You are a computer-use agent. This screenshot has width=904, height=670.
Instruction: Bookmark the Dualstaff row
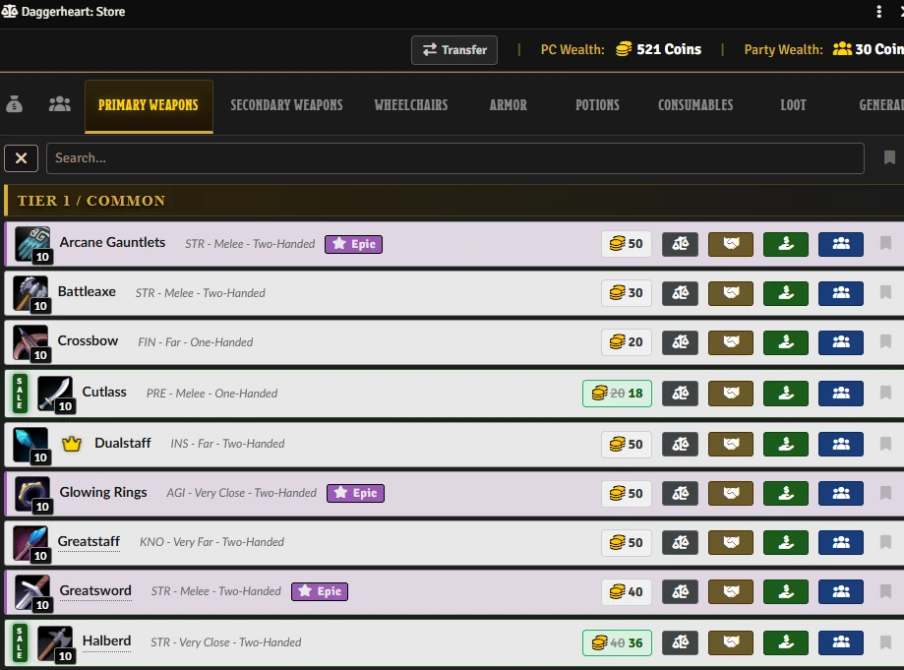click(x=885, y=444)
